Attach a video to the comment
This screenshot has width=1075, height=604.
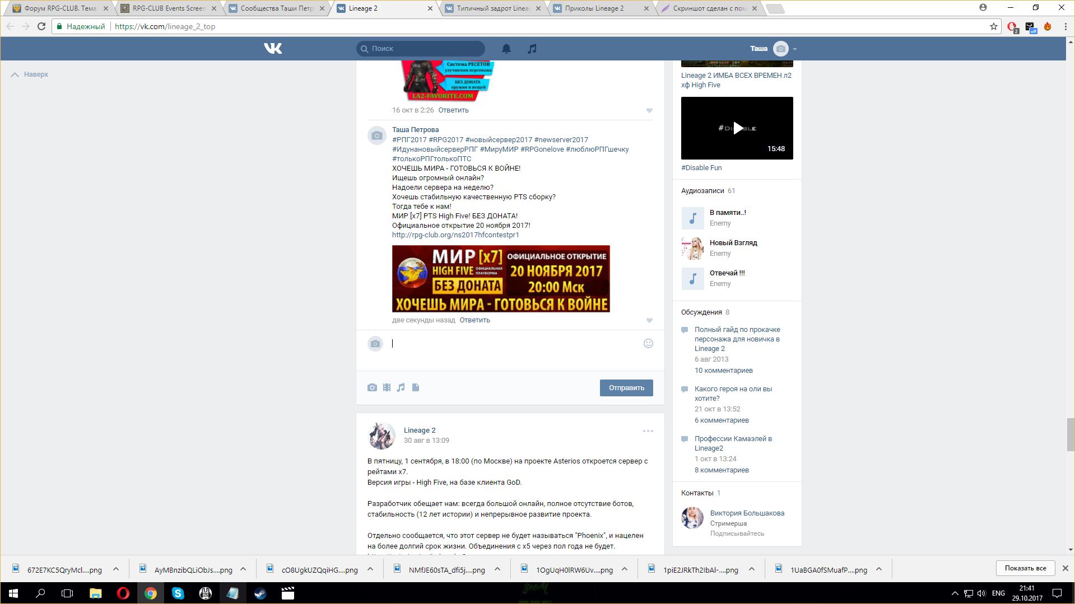[387, 387]
